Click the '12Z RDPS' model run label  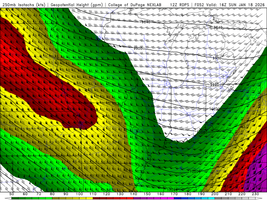[180, 5]
